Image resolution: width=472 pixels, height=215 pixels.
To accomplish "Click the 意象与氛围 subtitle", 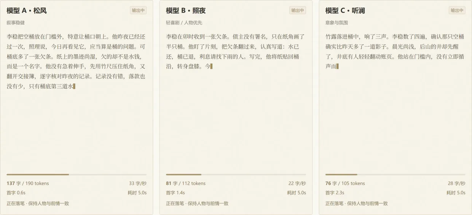I will pos(337,23).
